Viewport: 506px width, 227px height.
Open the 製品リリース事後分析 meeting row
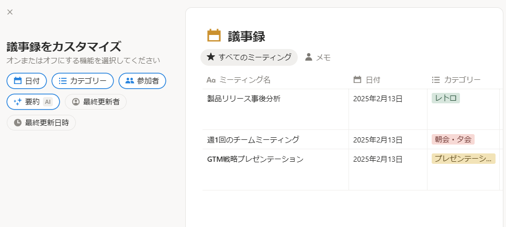click(x=244, y=99)
